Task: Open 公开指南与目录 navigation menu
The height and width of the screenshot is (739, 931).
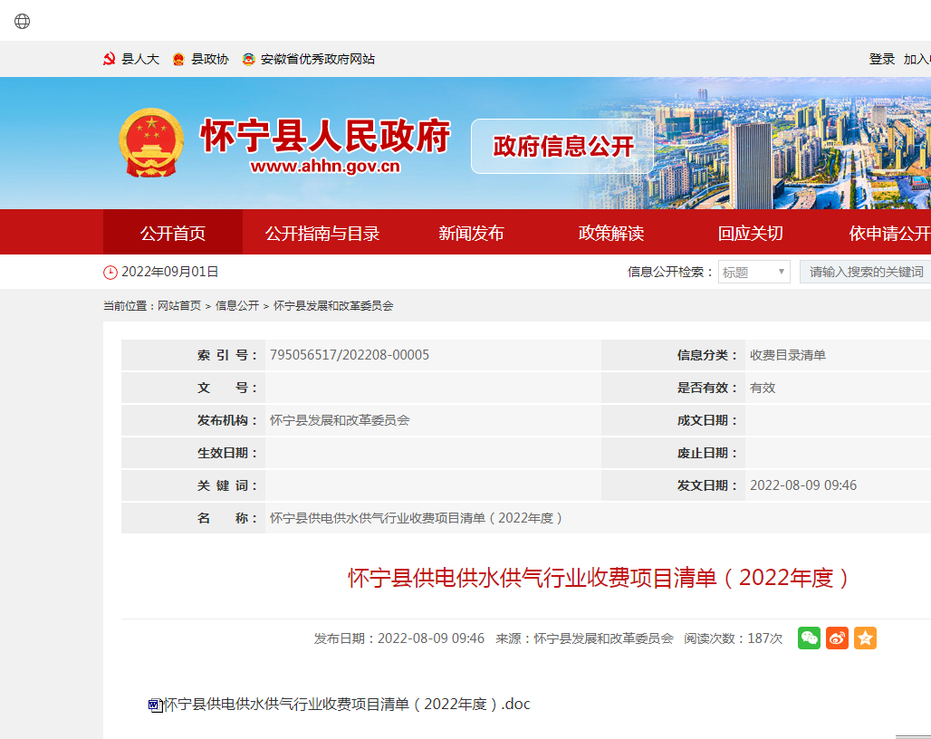Action: point(322,233)
